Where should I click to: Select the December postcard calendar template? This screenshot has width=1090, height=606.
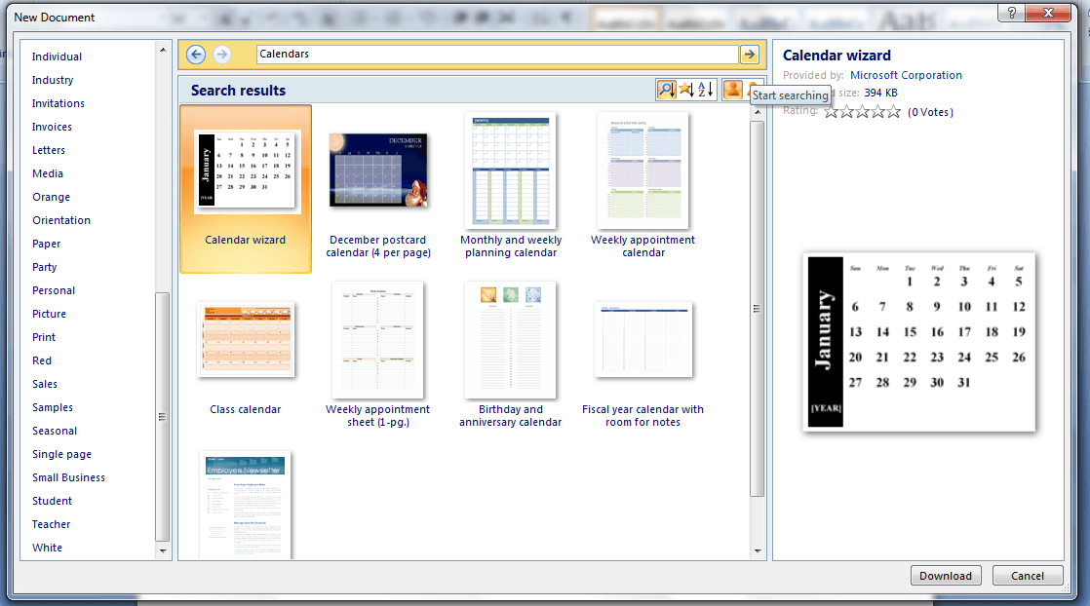click(x=377, y=170)
